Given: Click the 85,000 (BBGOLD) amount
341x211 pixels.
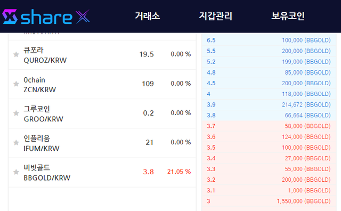Looking at the screenshot, I should click(308, 72).
